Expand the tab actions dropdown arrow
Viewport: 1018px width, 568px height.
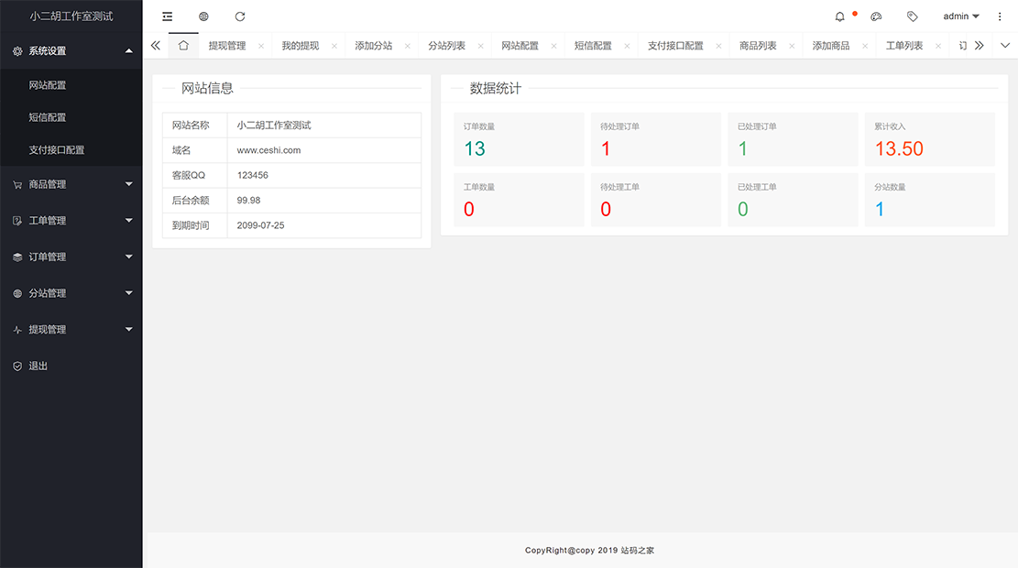coord(1005,45)
